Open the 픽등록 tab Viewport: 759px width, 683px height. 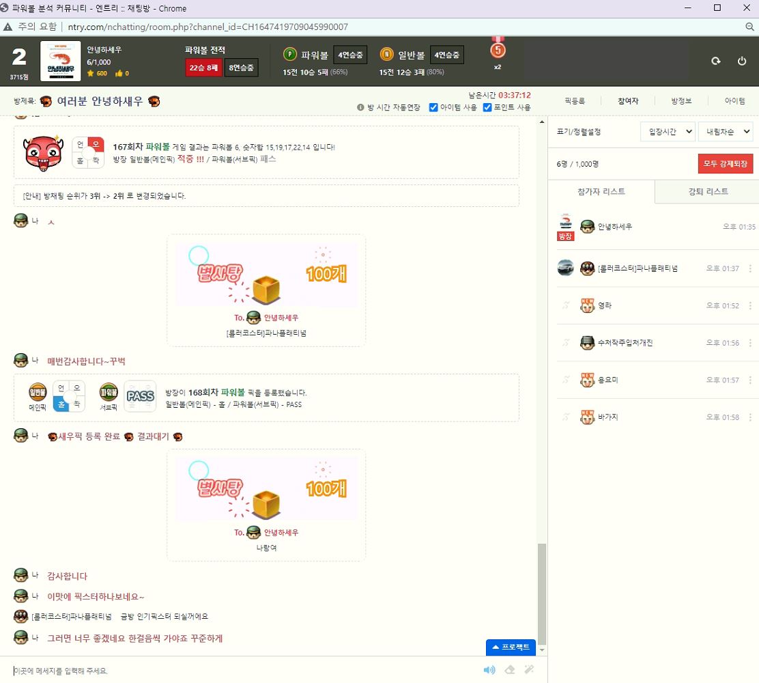pos(575,101)
